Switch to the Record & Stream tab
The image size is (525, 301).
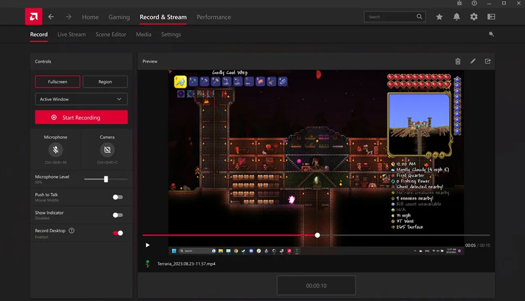point(163,17)
